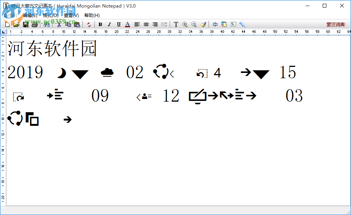Open the Find binoculars tool
The width and height of the screenshot is (351, 215).
(x=46, y=25)
